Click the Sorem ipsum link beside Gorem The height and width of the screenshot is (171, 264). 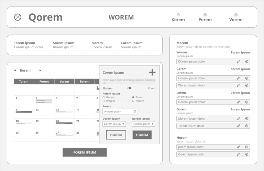pos(240,69)
